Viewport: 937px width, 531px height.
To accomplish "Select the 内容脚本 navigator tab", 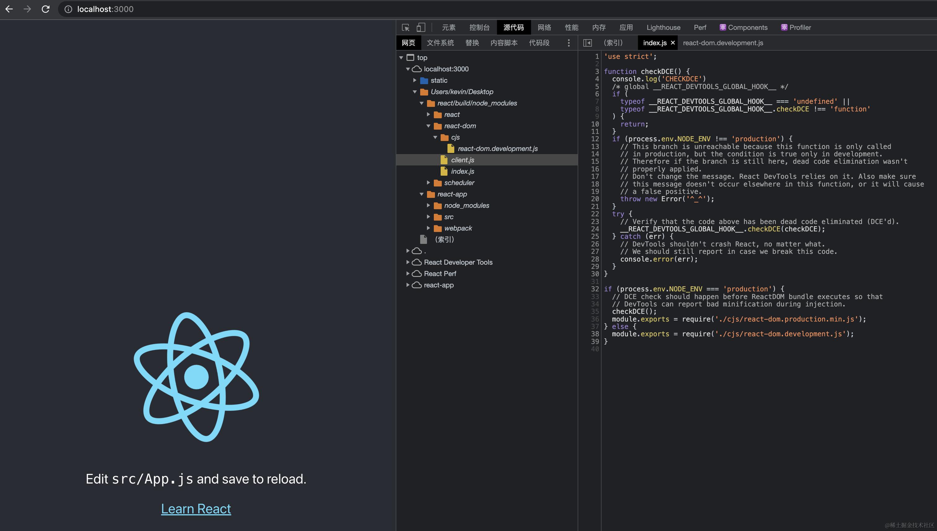I will click(x=504, y=43).
